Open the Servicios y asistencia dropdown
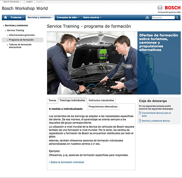This screenshot has width=182, height=178. click(x=40, y=17)
